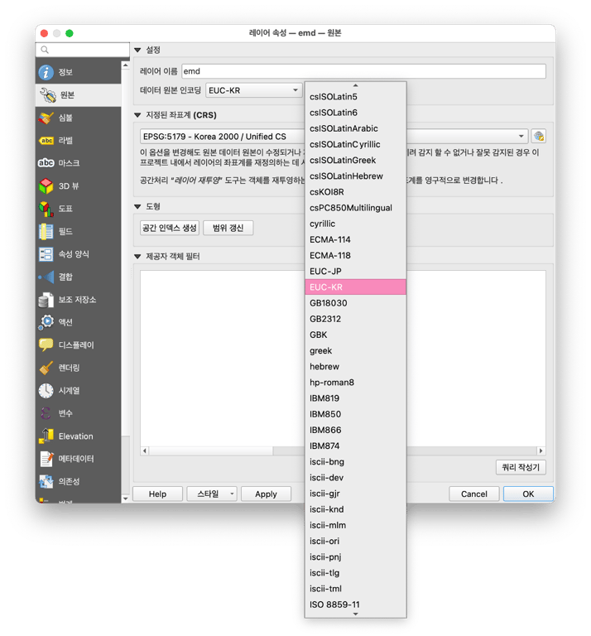Image resolution: width=591 pixels, height=636 pixels.
Task: Open the 심볼 (Symbology) sidebar page
Action: (x=79, y=118)
